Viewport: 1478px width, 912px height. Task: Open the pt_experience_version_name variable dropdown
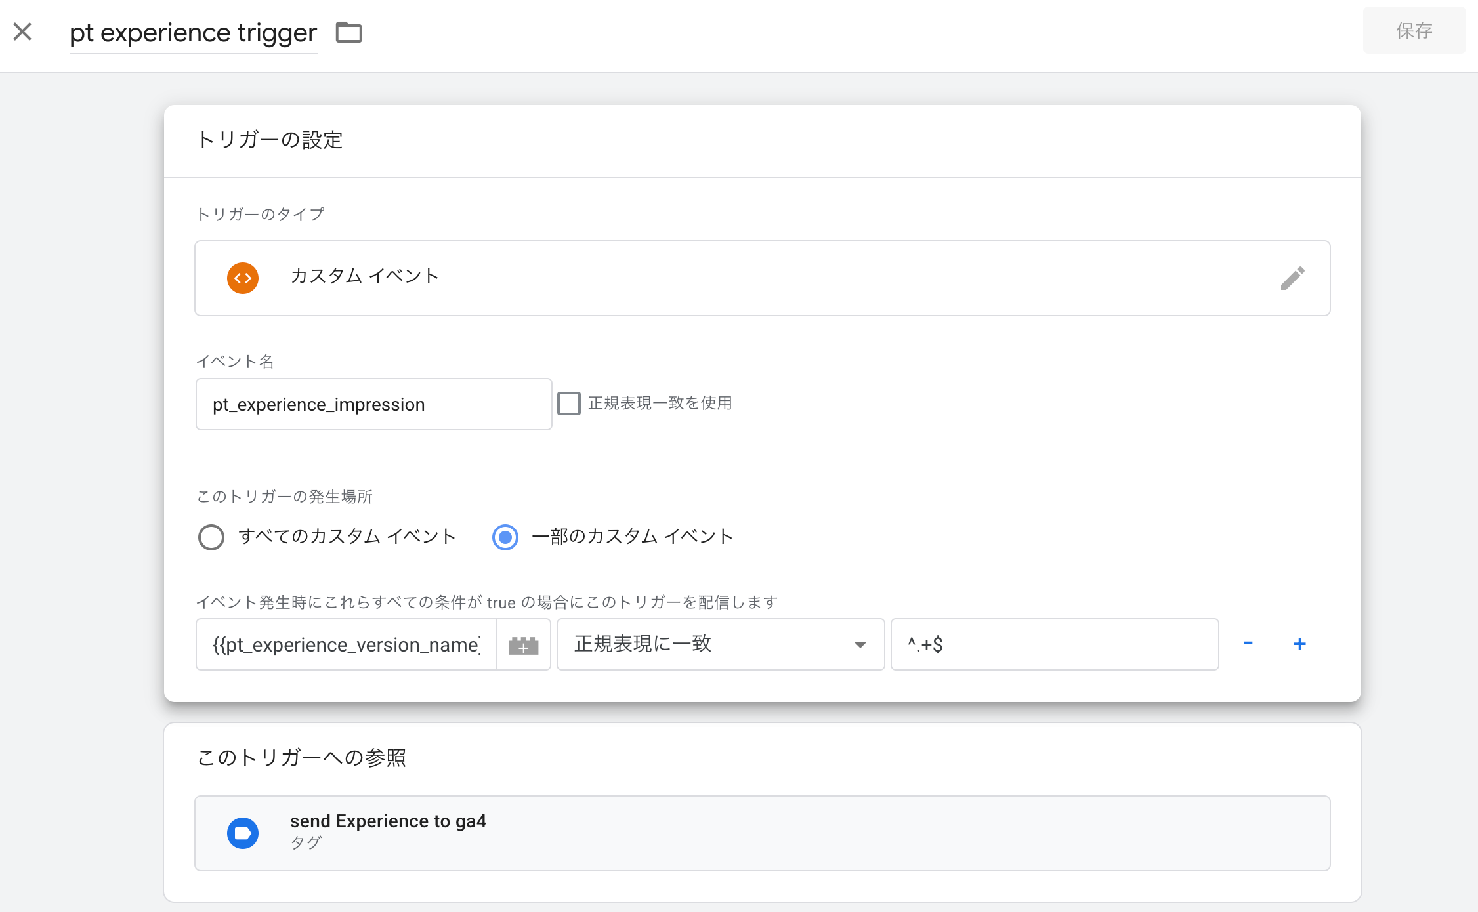pos(347,644)
